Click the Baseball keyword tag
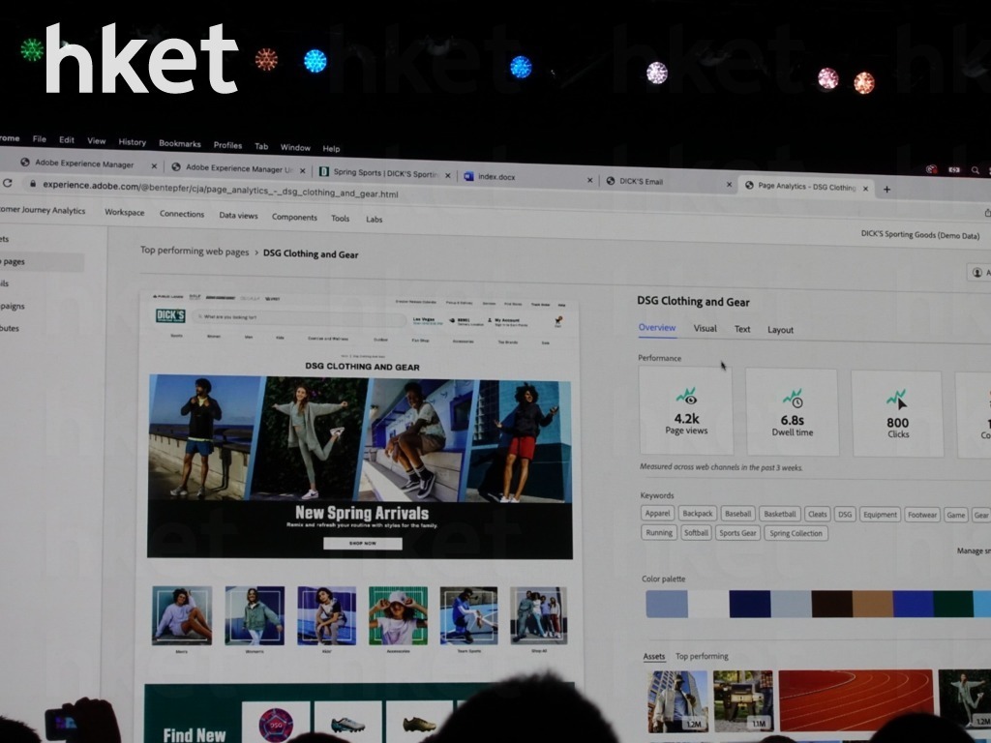Screen dimensions: 991x743 tap(737, 514)
